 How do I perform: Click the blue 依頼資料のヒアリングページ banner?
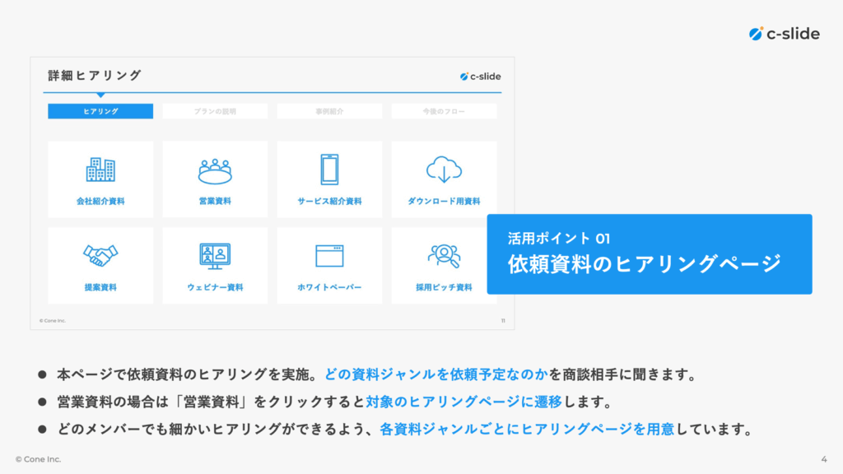tap(649, 254)
